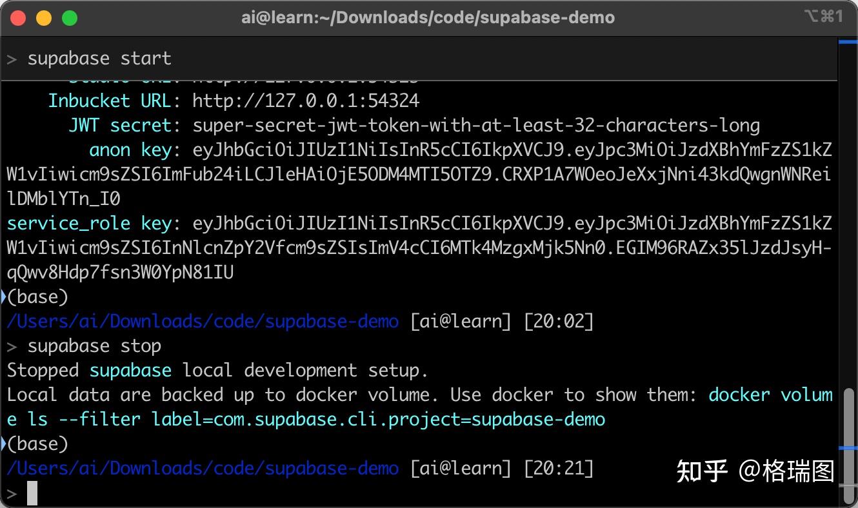Click the [20:02] timestamp
This screenshot has width=858, height=508.
coord(559,321)
